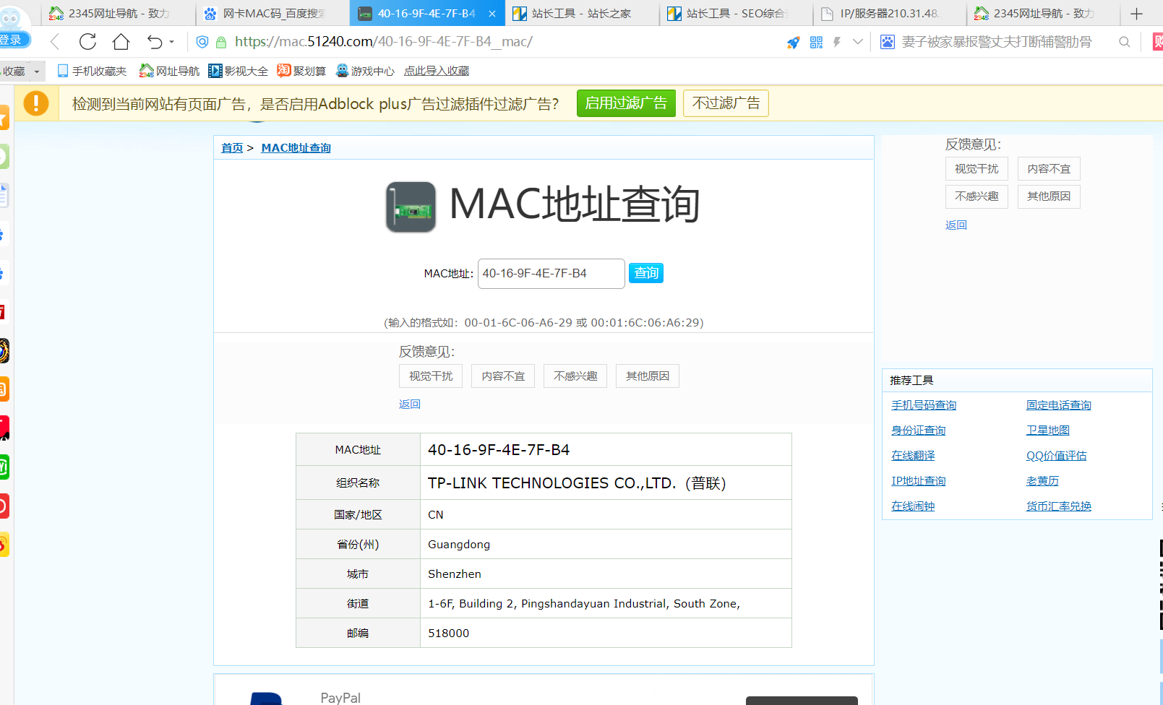Switch to 网卡MAC码_百度搜索 tab
Viewport: 1163px width, 705px height.
point(272,14)
